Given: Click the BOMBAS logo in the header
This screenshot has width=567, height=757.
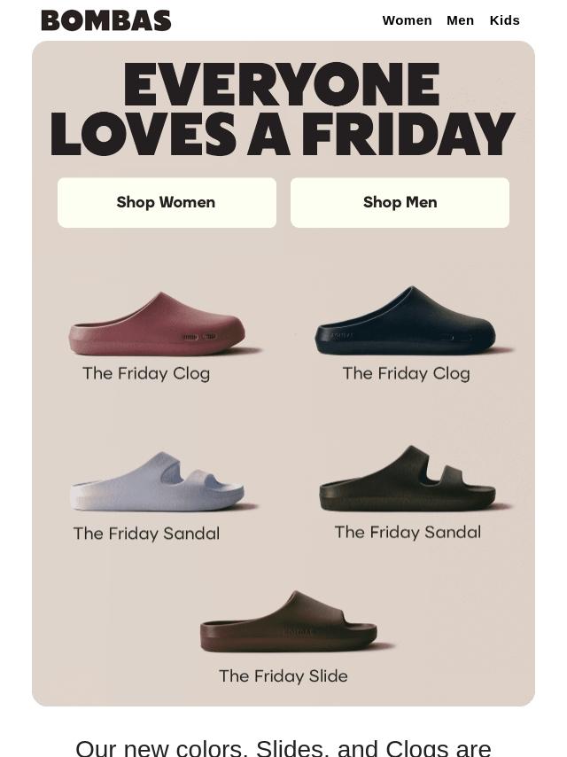Looking at the screenshot, I should [x=105, y=20].
